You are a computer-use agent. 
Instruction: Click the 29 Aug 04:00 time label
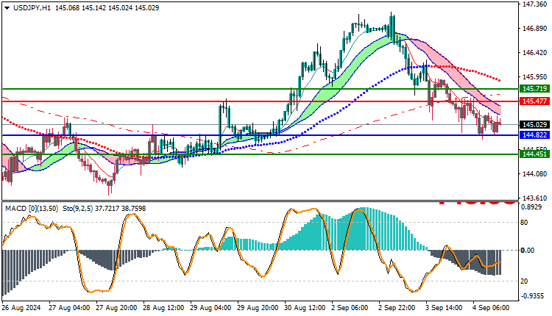(x=210, y=308)
